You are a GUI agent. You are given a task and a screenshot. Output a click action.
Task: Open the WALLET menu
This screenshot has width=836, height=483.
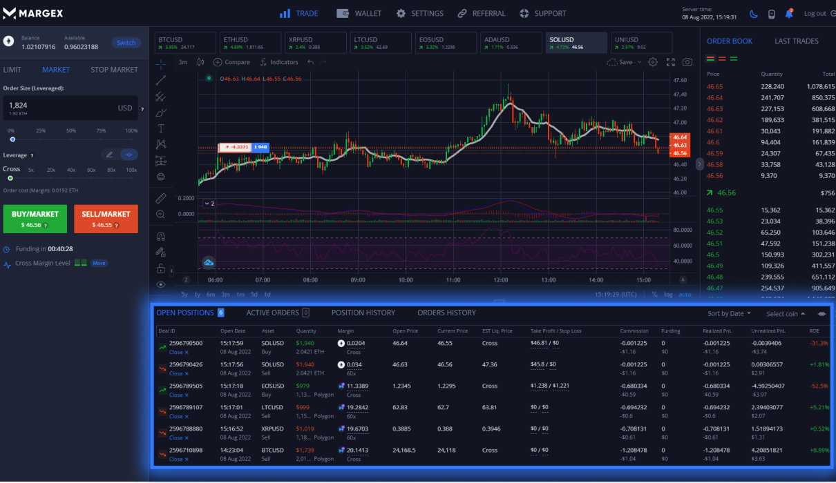(359, 13)
